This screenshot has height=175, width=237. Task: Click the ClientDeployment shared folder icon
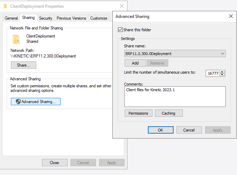(x=16, y=39)
